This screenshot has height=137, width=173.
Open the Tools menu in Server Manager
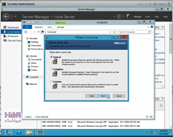tap(148, 17)
